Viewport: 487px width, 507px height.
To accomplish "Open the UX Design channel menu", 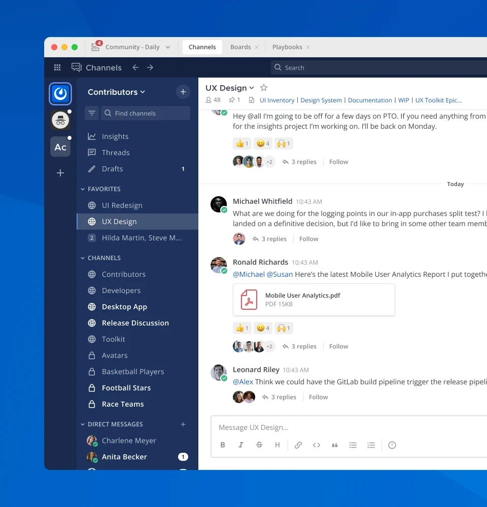I will tap(230, 88).
